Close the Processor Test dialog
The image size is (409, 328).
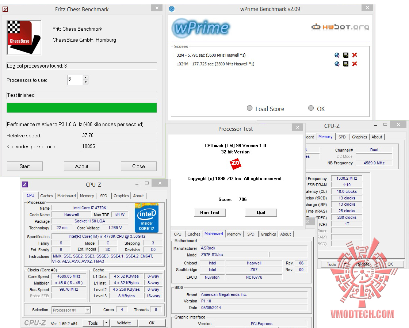click(x=297, y=127)
